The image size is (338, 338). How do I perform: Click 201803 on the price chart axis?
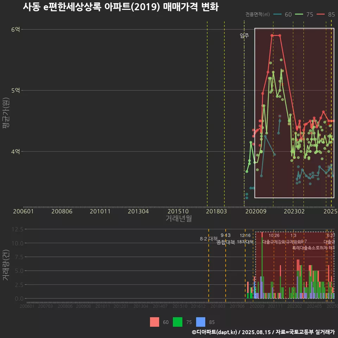pos(217,211)
